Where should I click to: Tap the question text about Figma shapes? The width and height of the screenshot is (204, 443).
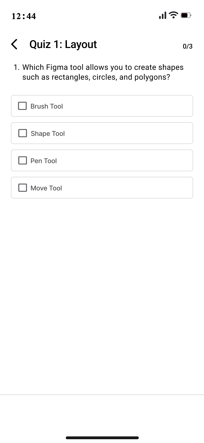(x=103, y=72)
